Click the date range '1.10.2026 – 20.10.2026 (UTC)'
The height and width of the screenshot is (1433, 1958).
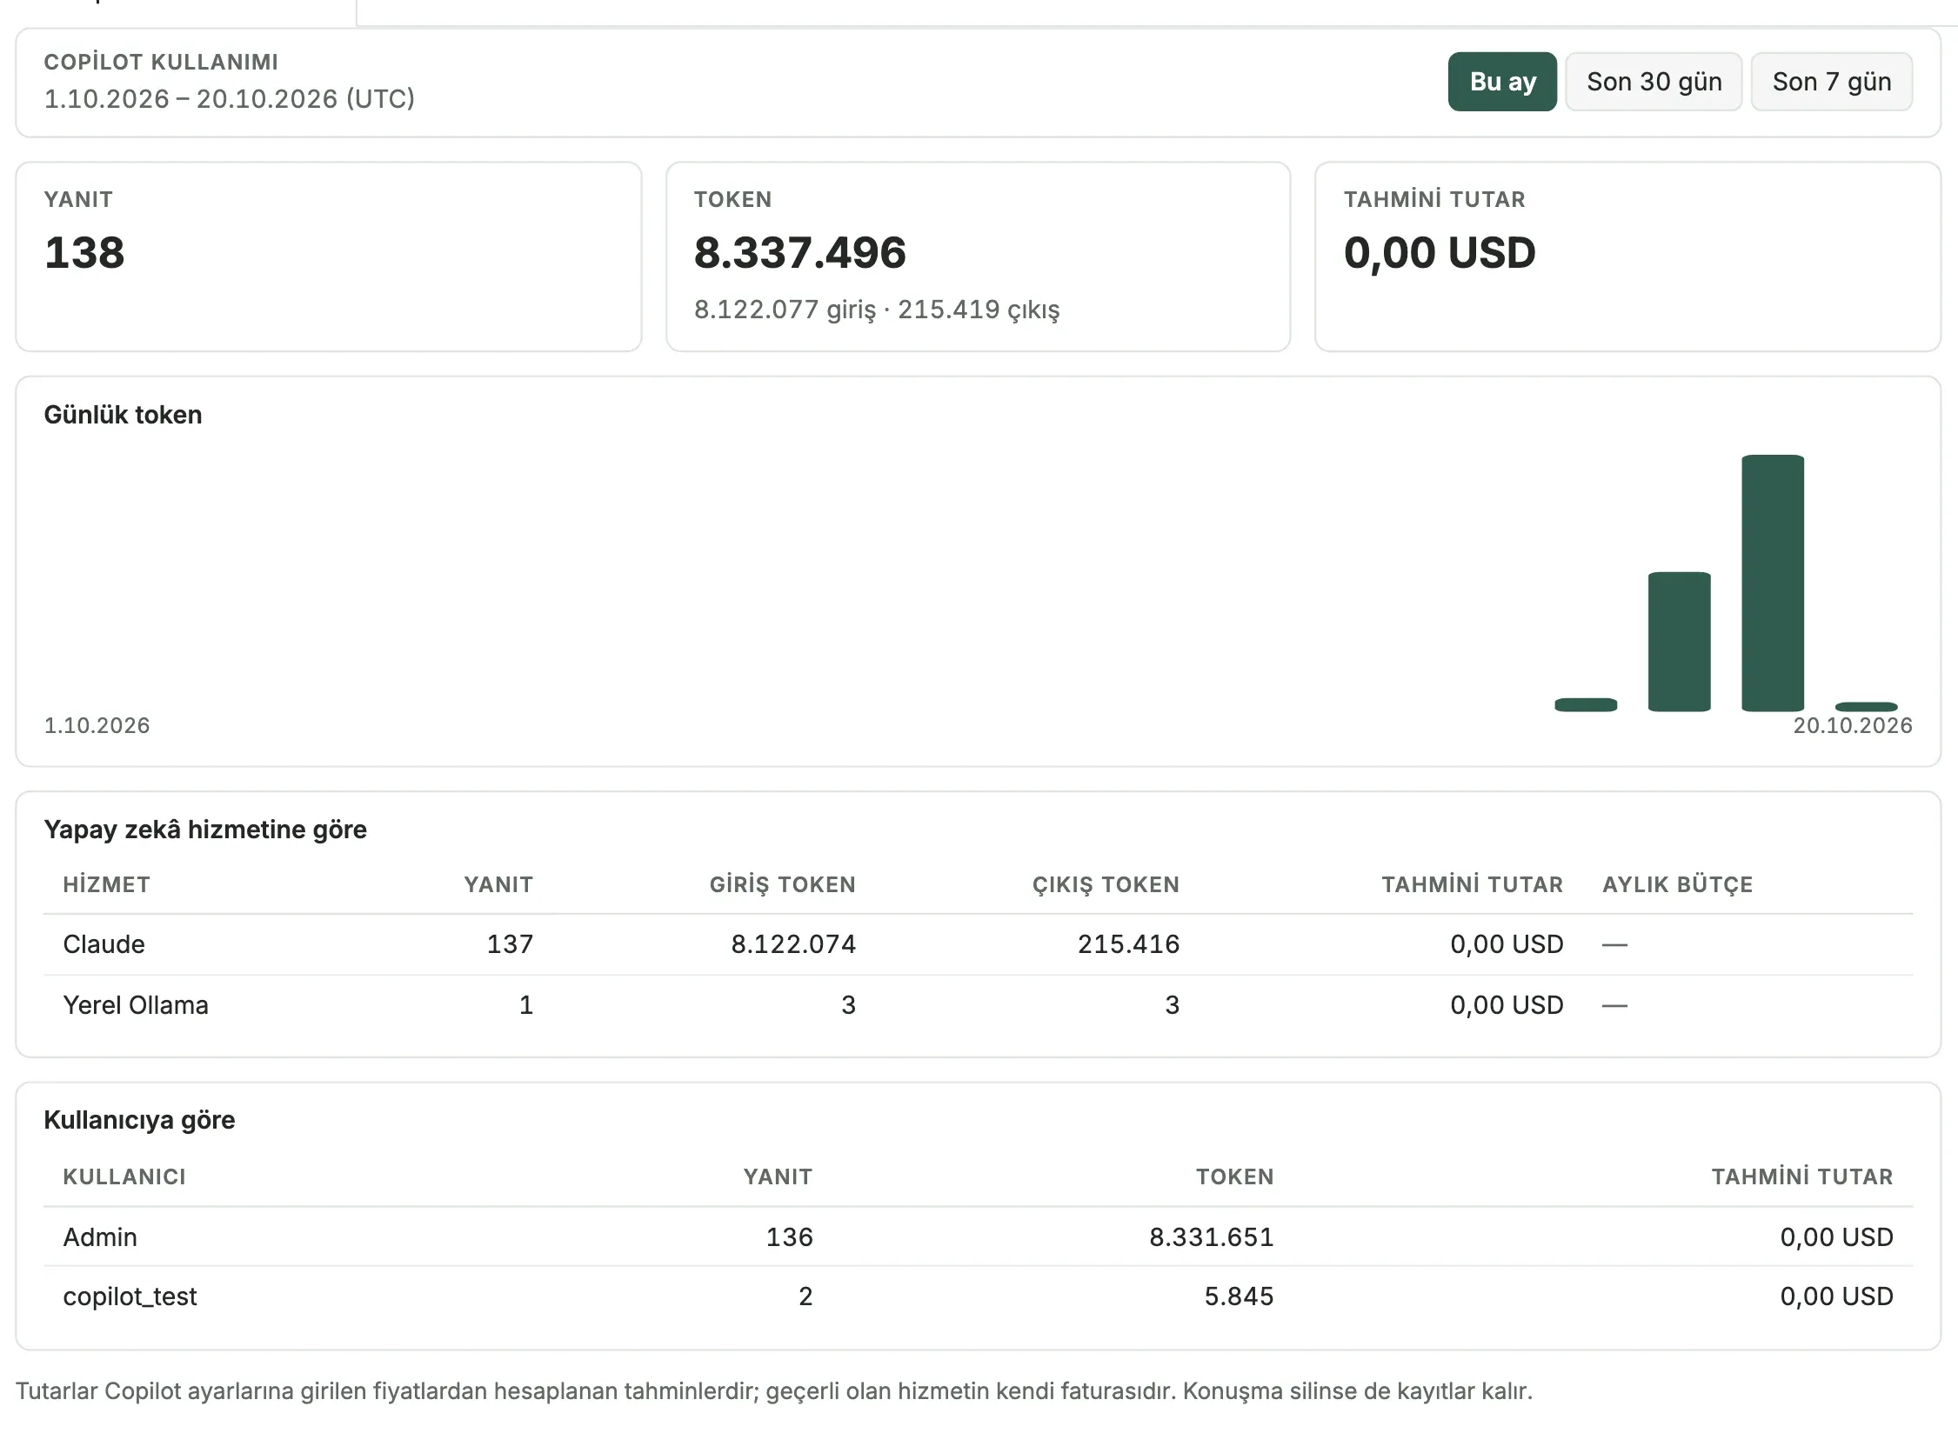tap(230, 99)
